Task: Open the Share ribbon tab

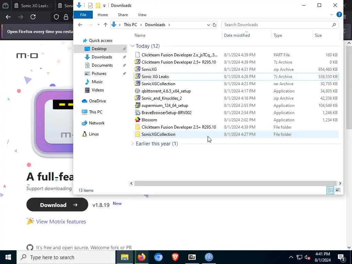Action: tap(123, 15)
